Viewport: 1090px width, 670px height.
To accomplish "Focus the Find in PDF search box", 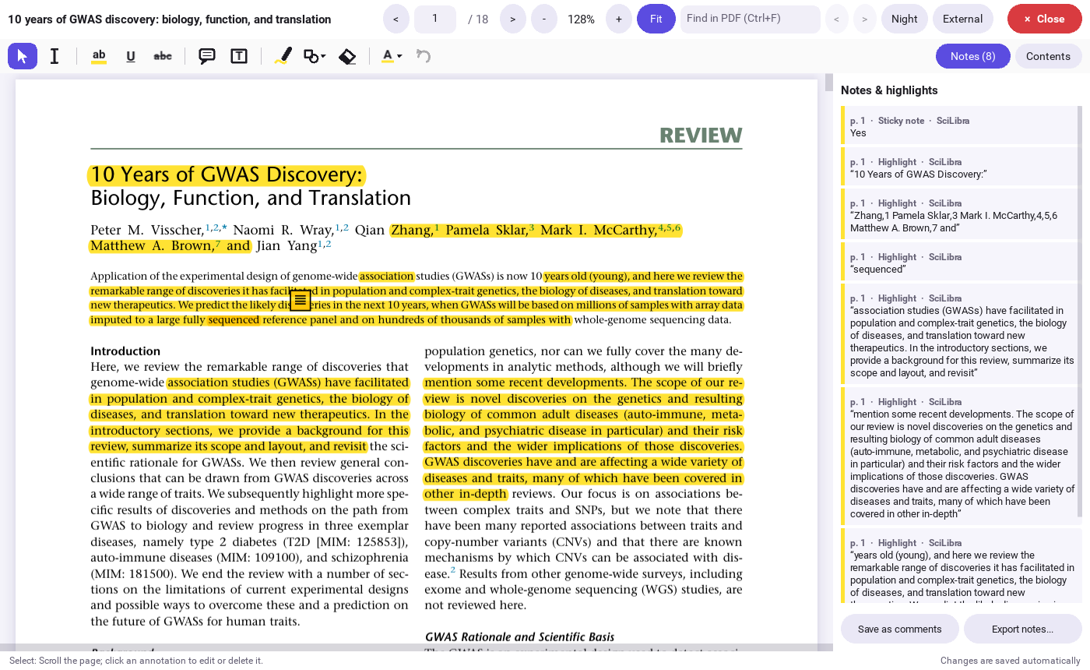I will [x=751, y=19].
